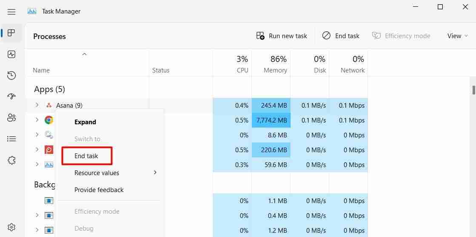Click the 8.6 MB memory cell
The width and height of the screenshot is (476, 237).
point(271,135)
